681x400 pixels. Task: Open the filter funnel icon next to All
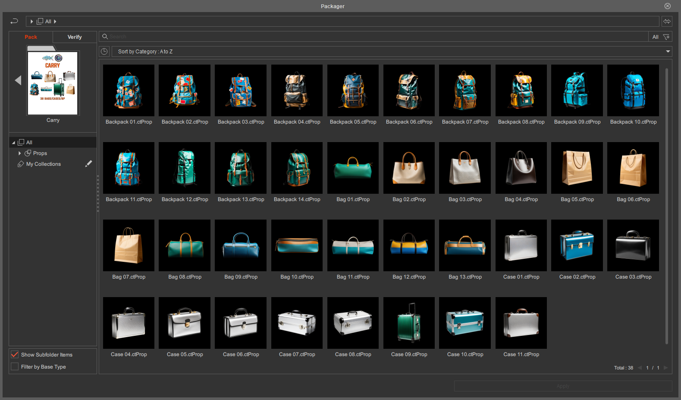(666, 37)
